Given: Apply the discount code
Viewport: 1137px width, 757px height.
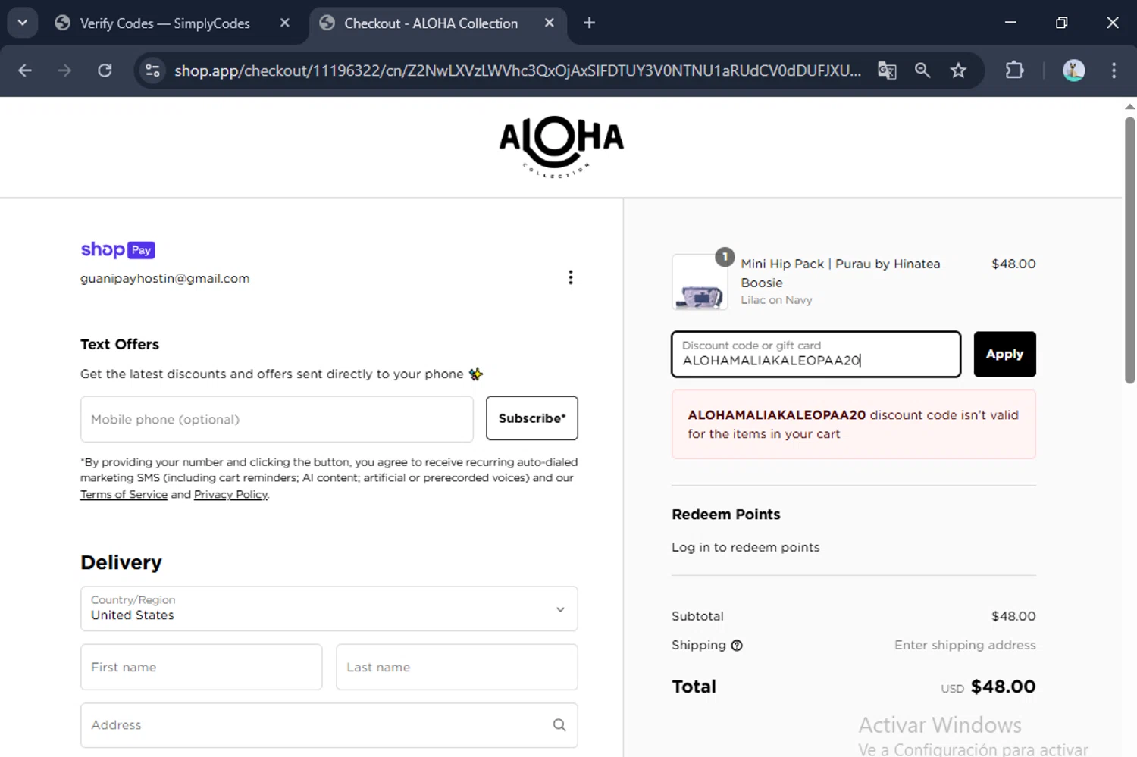Looking at the screenshot, I should tap(1004, 354).
